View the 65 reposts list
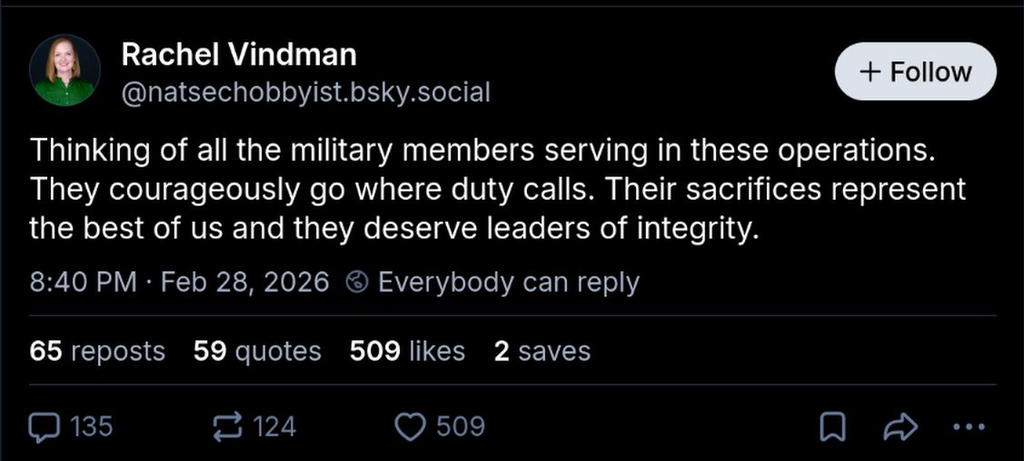The image size is (1024, 461). coord(97,351)
